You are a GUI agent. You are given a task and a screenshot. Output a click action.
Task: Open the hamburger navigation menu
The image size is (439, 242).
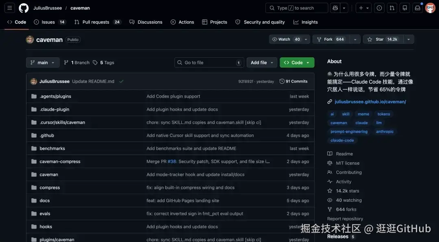coord(9,8)
